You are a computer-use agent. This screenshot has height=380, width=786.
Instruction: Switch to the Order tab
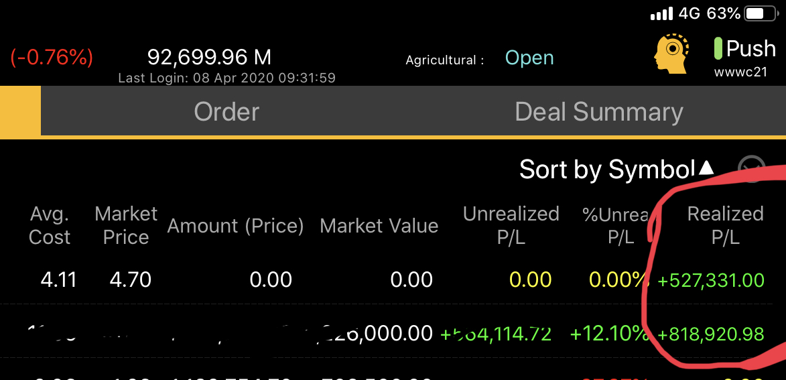(x=226, y=111)
